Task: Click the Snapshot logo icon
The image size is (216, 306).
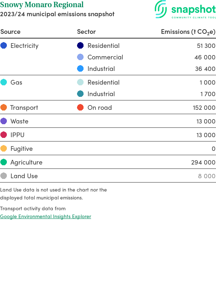Action: pos(161,9)
